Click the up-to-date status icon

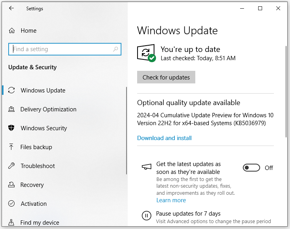pyautogui.click(x=146, y=53)
